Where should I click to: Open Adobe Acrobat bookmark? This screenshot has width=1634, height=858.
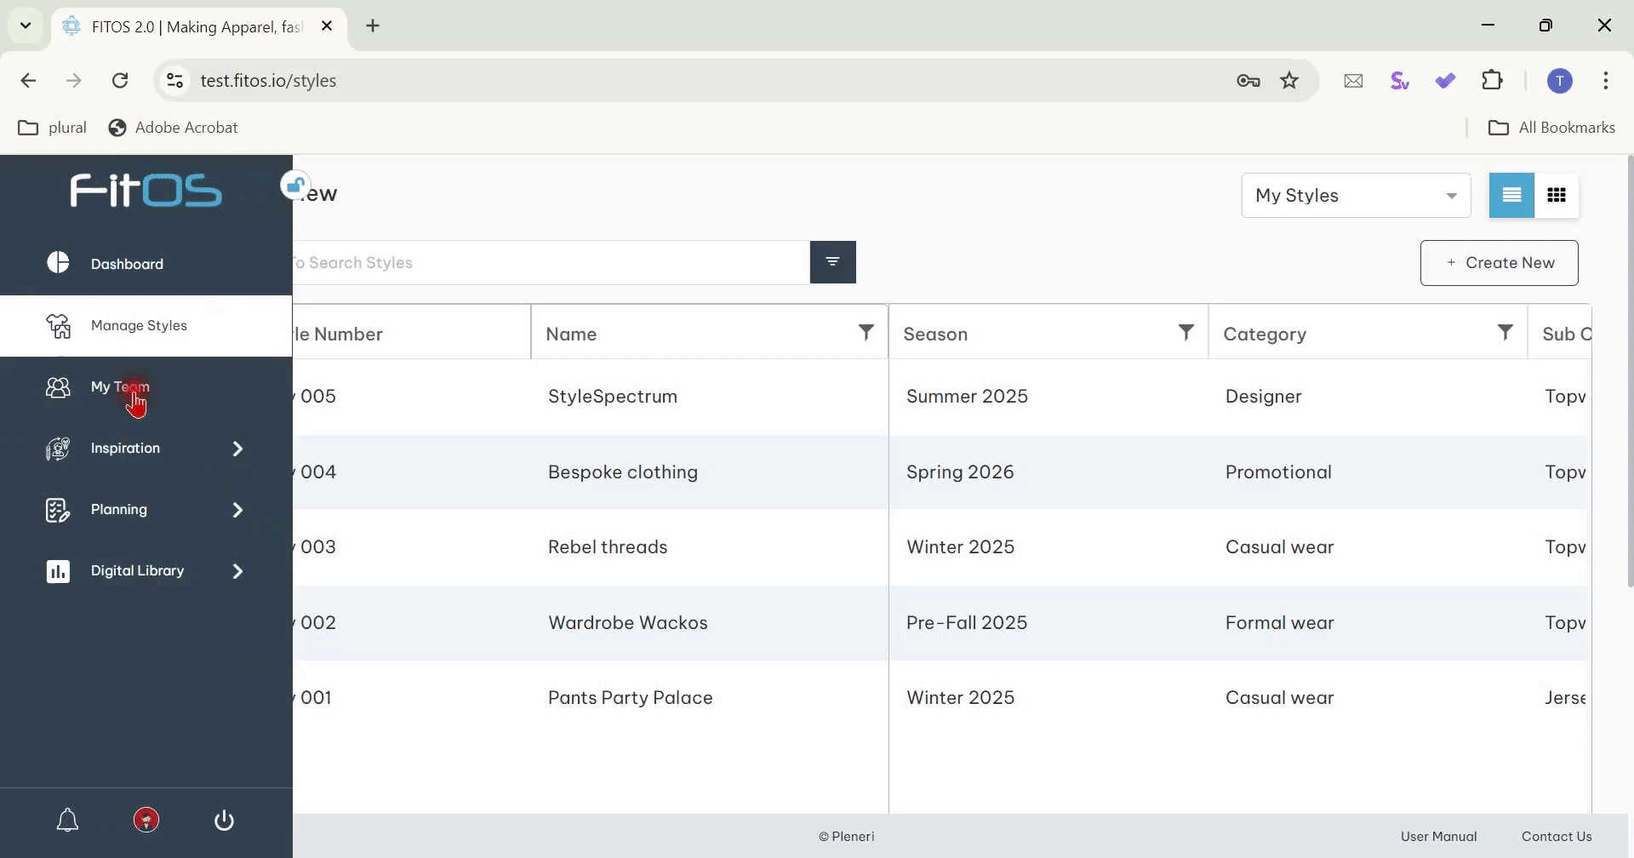[x=174, y=128]
